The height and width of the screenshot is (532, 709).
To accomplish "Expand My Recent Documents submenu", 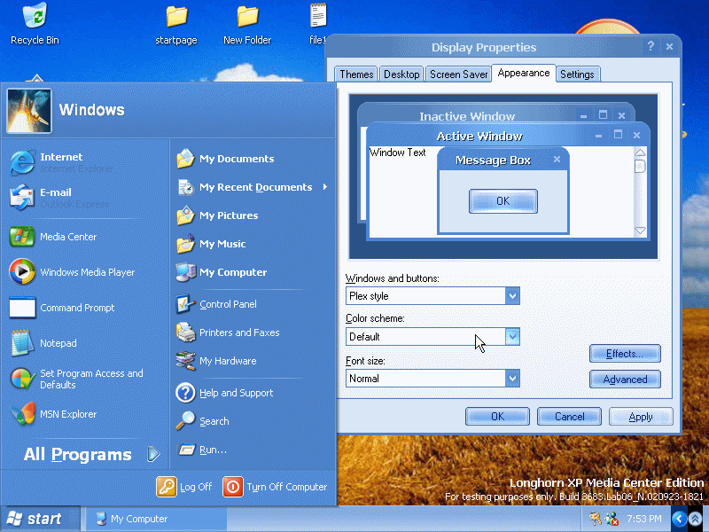I will [325, 187].
